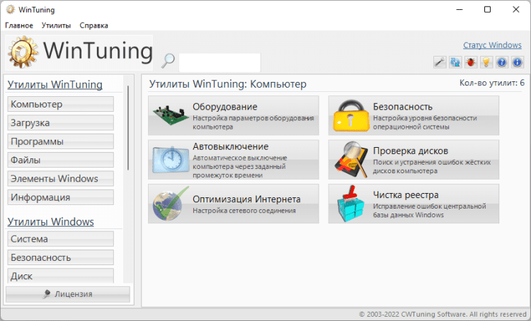
Task: Click the Утилиты Windows sidebar heading
Action: [x=50, y=222]
